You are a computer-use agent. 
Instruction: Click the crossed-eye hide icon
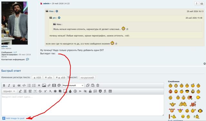(85, 91)
